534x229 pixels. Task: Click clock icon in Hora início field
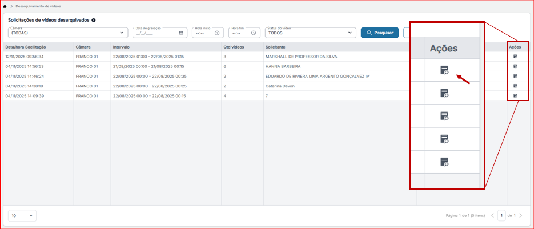(217, 33)
